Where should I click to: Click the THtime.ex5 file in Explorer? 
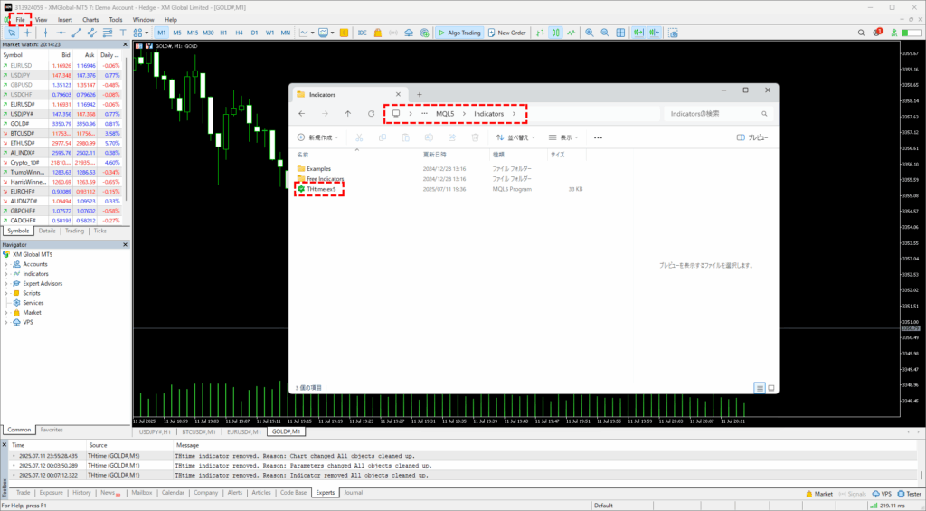321,189
